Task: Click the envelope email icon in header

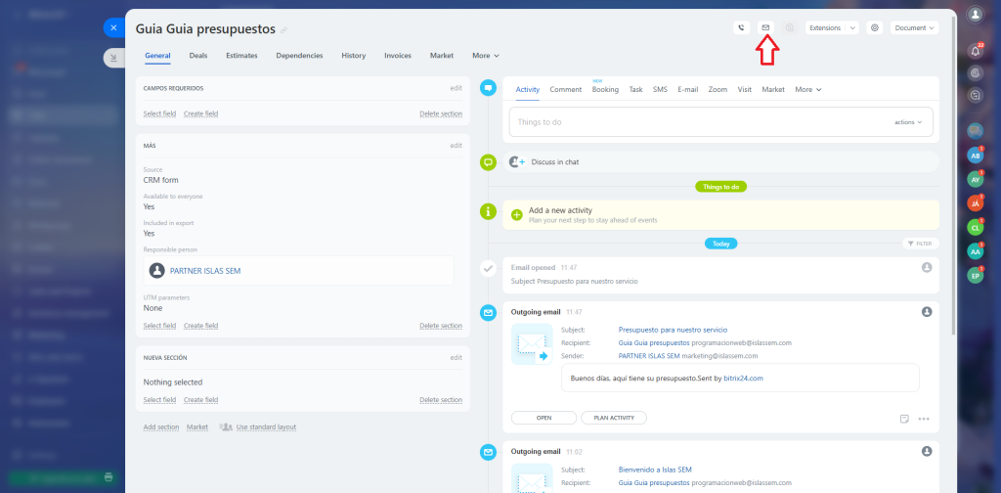Action: [x=765, y=28]
